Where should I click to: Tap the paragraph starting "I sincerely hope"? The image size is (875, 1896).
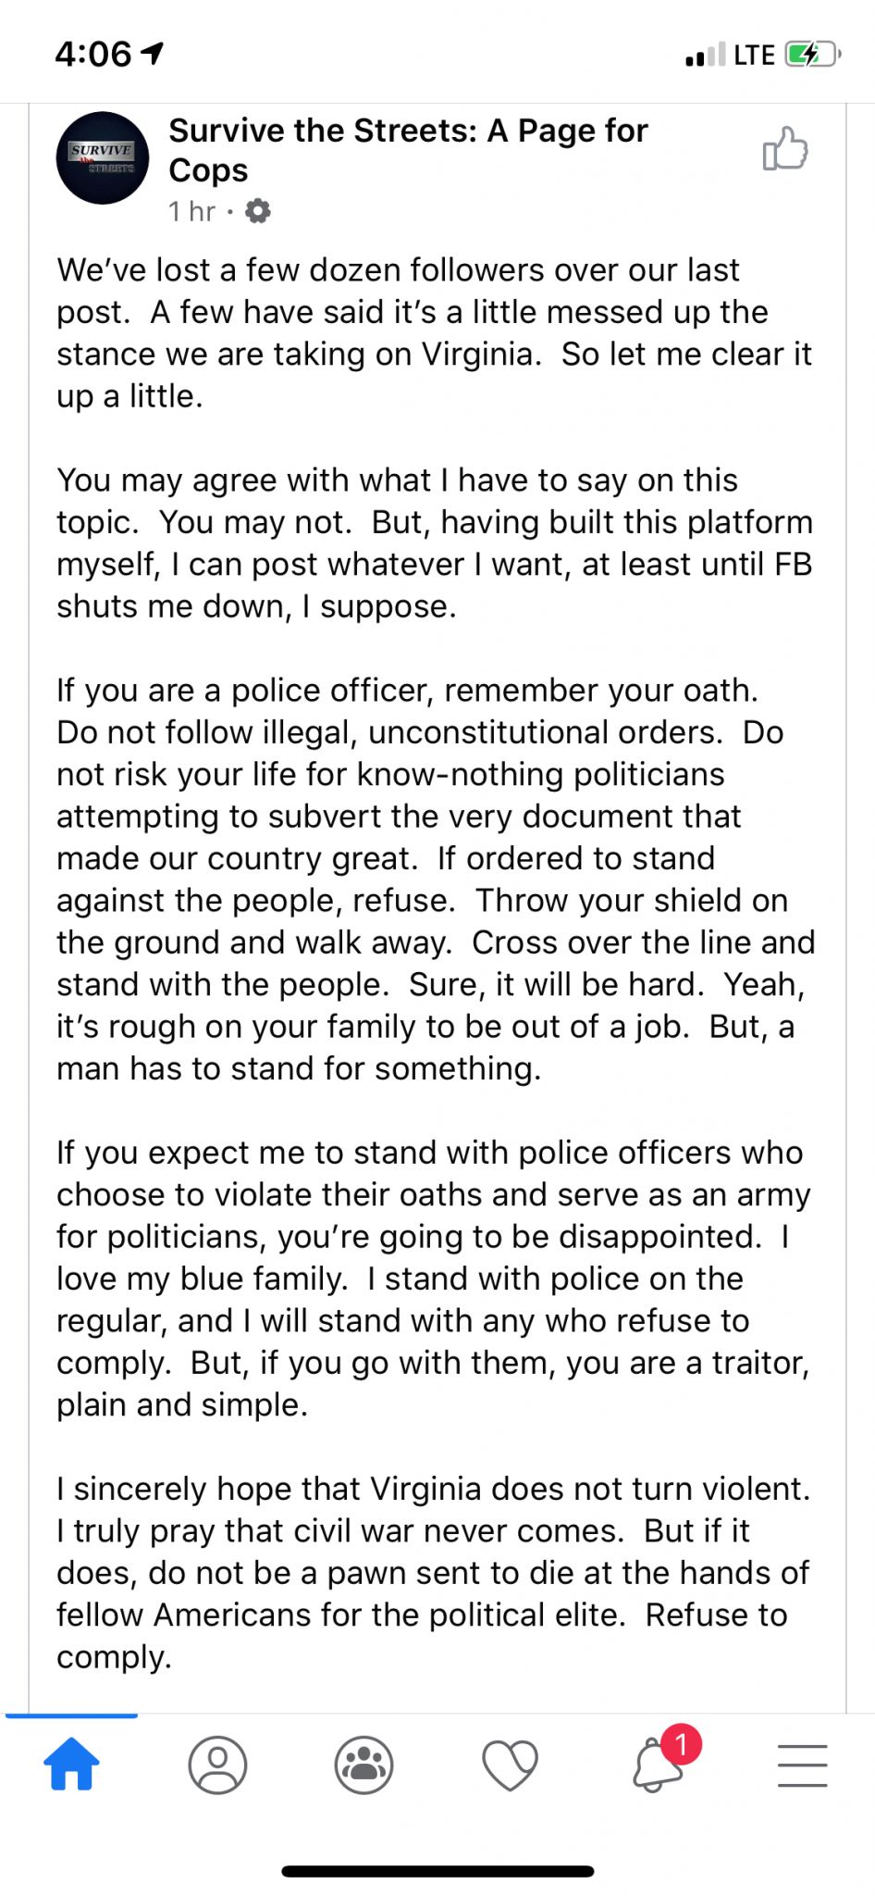pos(435,1572)
